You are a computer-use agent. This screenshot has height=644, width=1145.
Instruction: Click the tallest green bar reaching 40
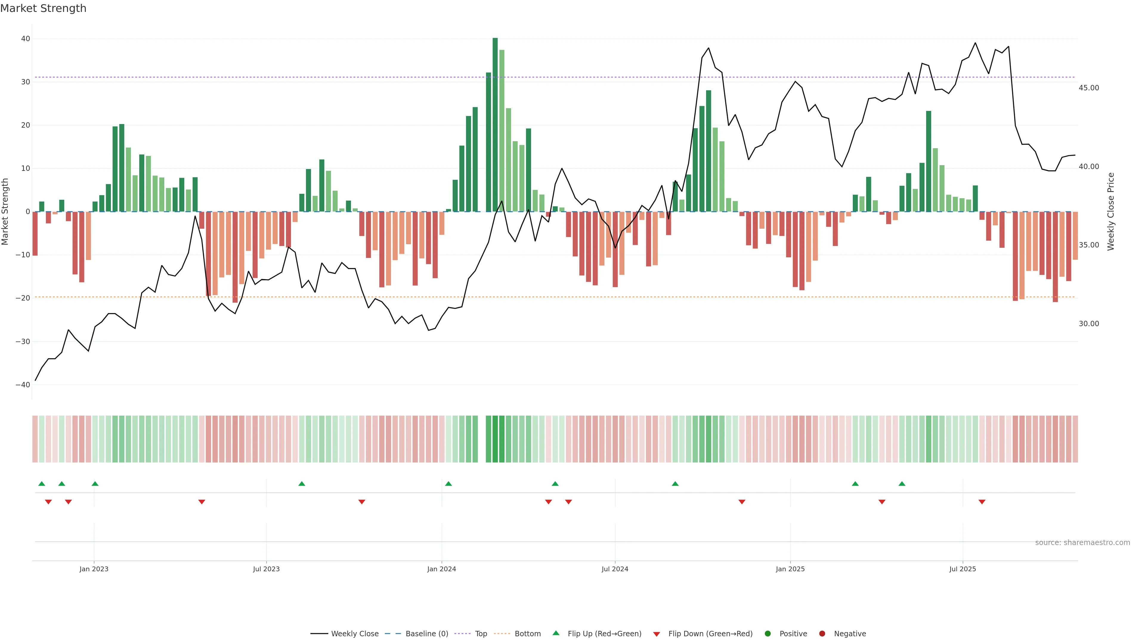tap(495, 124)
